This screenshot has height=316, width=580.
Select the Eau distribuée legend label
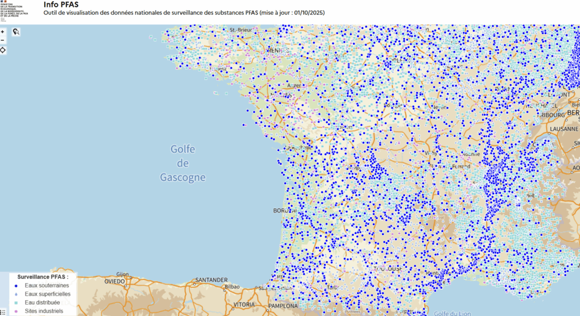pos(42,302)
